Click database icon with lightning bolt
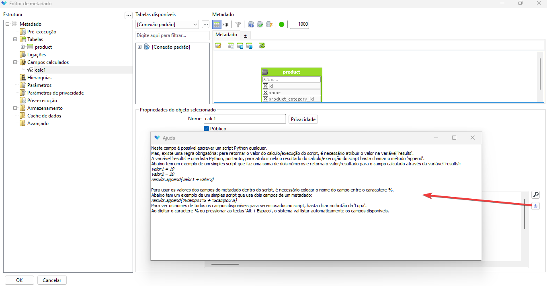Screen dimensions: 547x286 [x=269, y=24]
